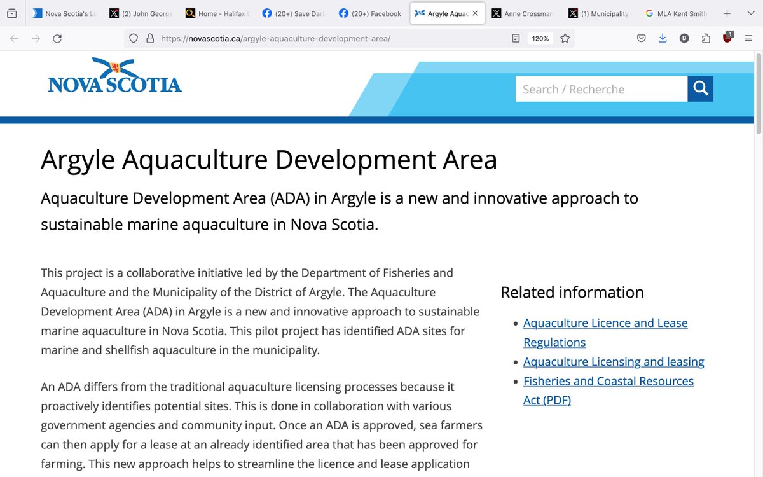Toggle reader view icon
Image resolution: width=763 pixels, height=477 pixels.
click(516, 38)
